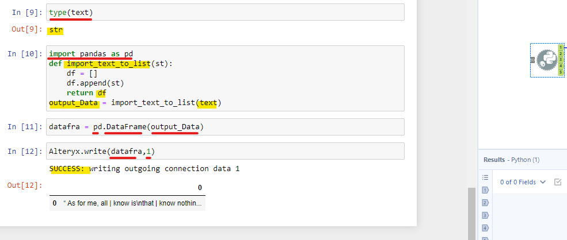
Task: View output 1 in Results panel
Action: (x=485, y=190)
